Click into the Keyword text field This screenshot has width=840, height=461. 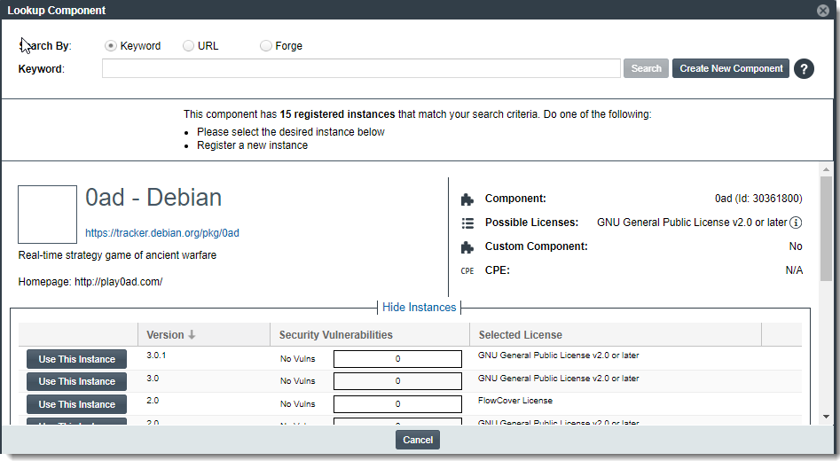(x=360, y=68)
